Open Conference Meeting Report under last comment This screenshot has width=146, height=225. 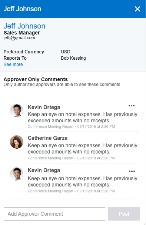point(50,191)
